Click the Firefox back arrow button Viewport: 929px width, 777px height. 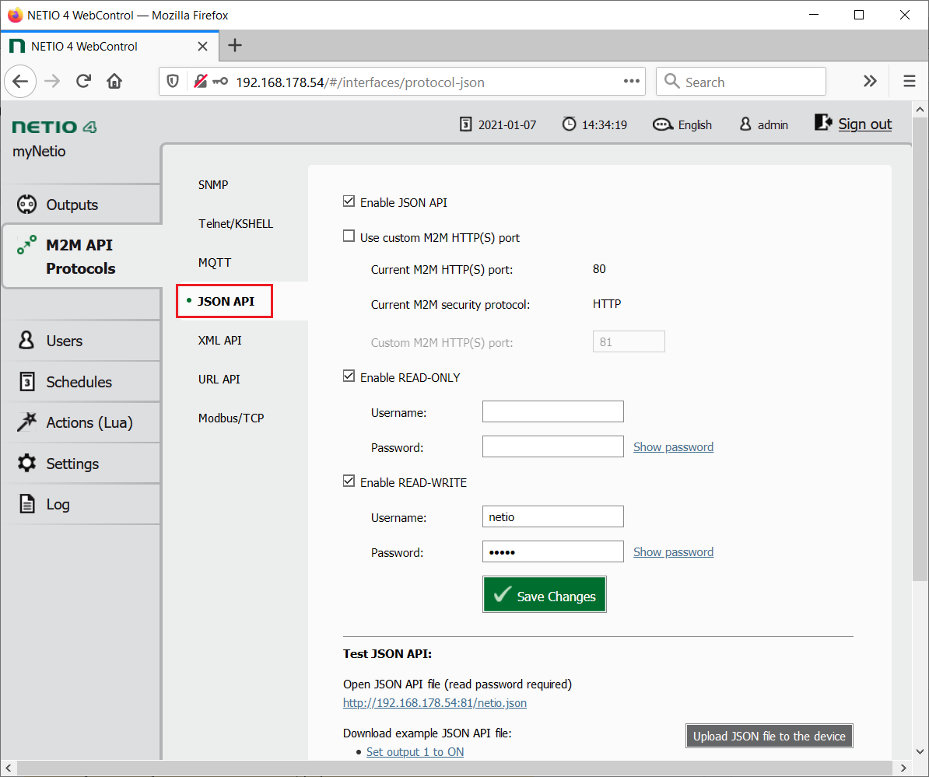pos(21,81)
